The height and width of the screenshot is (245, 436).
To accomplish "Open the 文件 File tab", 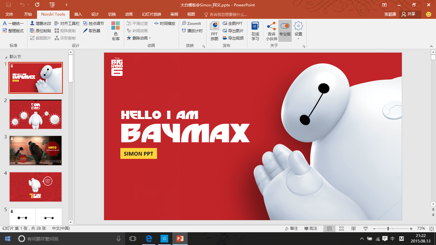I will click(x=9, y=14).
